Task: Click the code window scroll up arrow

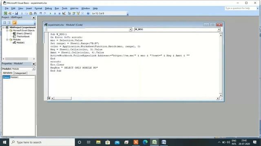Action: 221,35
